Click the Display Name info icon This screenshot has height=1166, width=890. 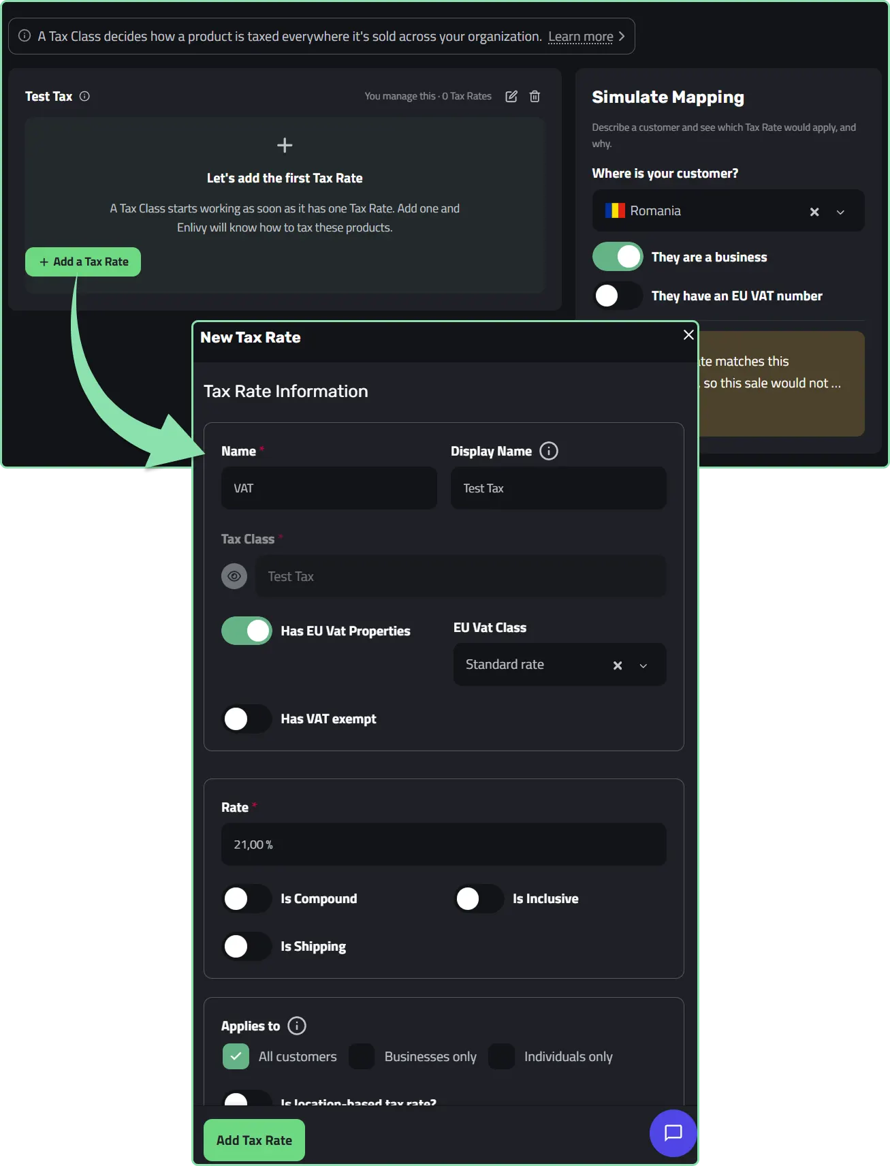point(548,451)
